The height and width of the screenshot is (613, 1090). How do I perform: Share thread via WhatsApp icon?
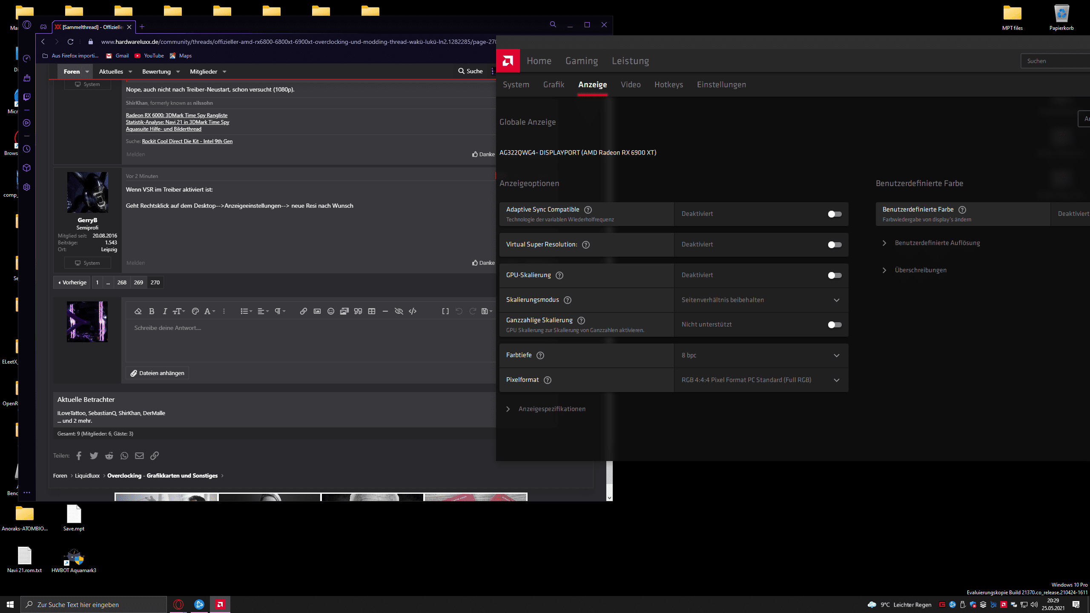(124, 455)
